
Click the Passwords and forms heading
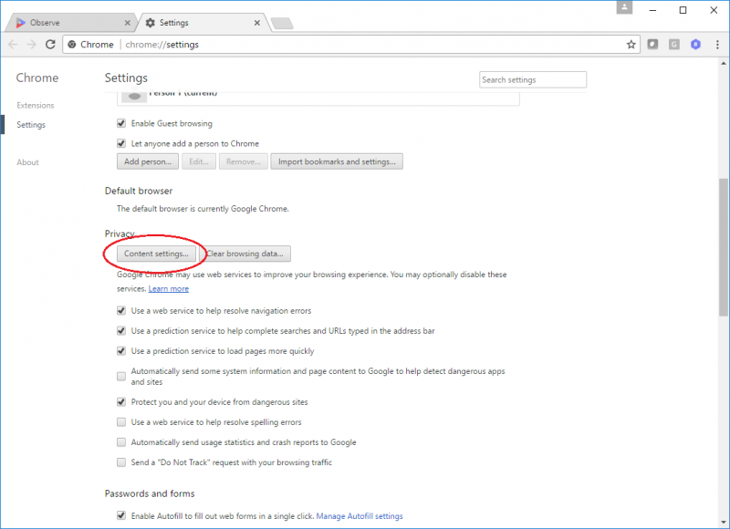150,493
